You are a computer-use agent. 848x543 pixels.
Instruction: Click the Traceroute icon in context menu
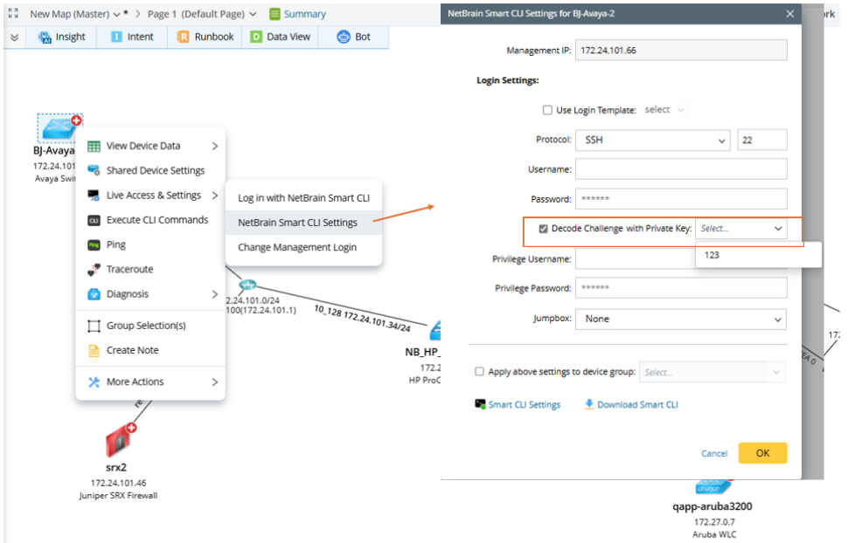94,270
